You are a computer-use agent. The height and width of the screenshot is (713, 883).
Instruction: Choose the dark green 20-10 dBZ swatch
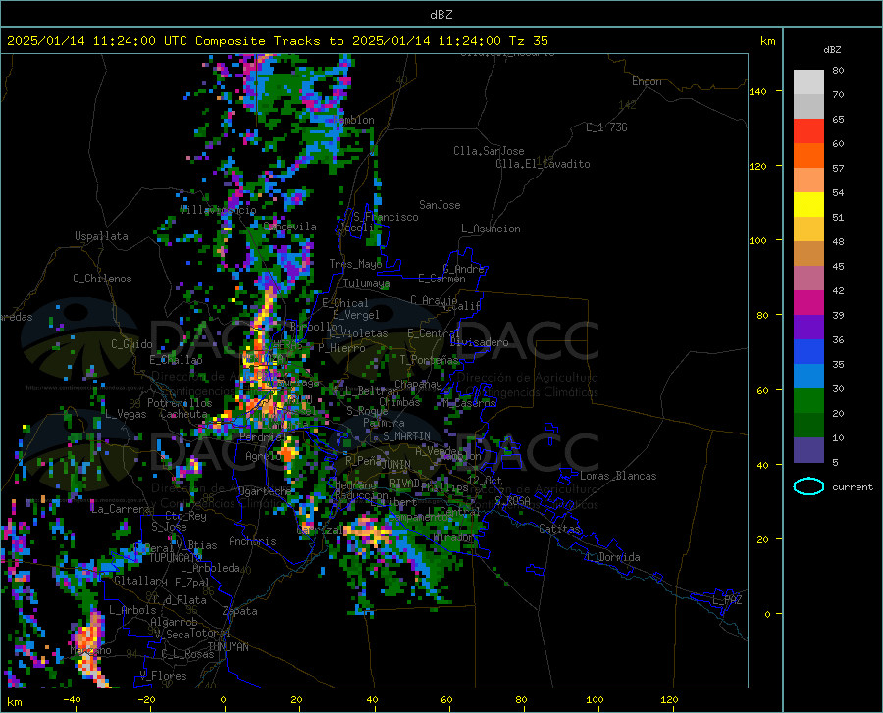(808, 426)
